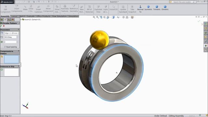Click the Explode Line Sketch tool
208x117 pixels.
coord(106,9)
